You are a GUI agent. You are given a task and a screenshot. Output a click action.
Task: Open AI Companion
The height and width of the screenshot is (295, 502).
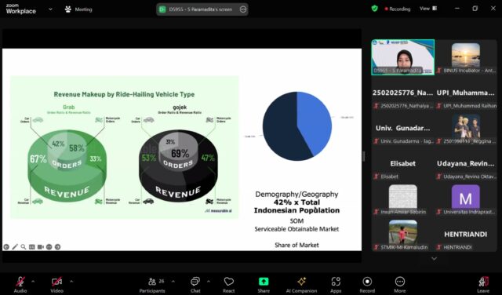coord(301,284)
